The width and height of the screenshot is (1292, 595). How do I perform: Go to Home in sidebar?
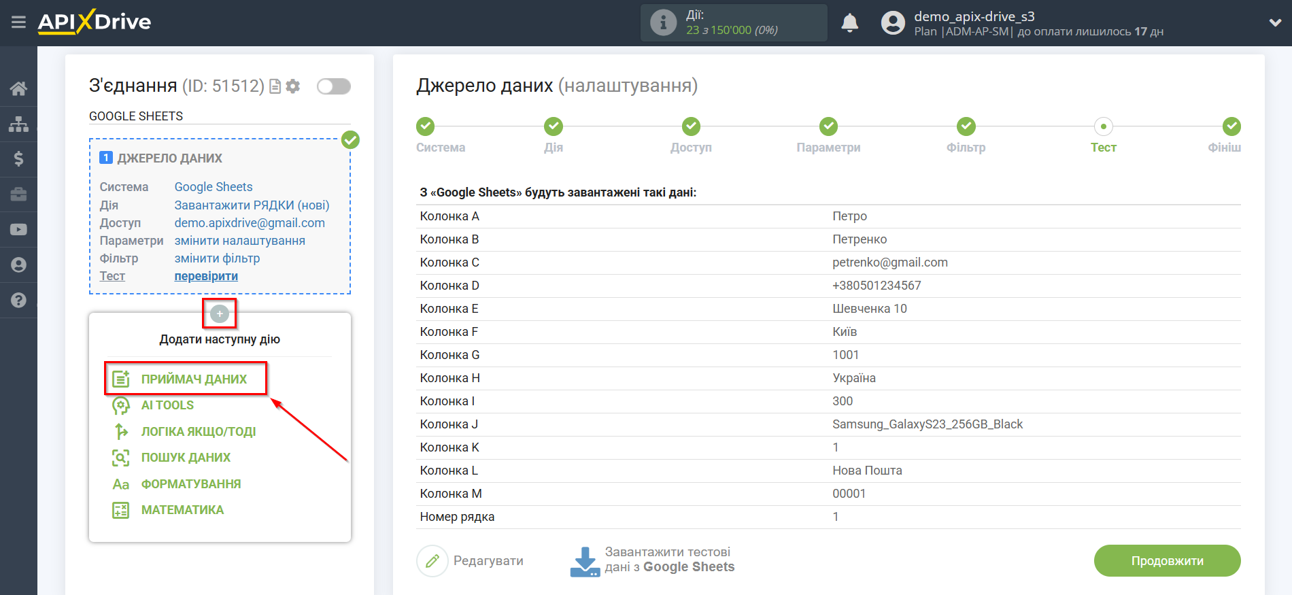(18, 88)
